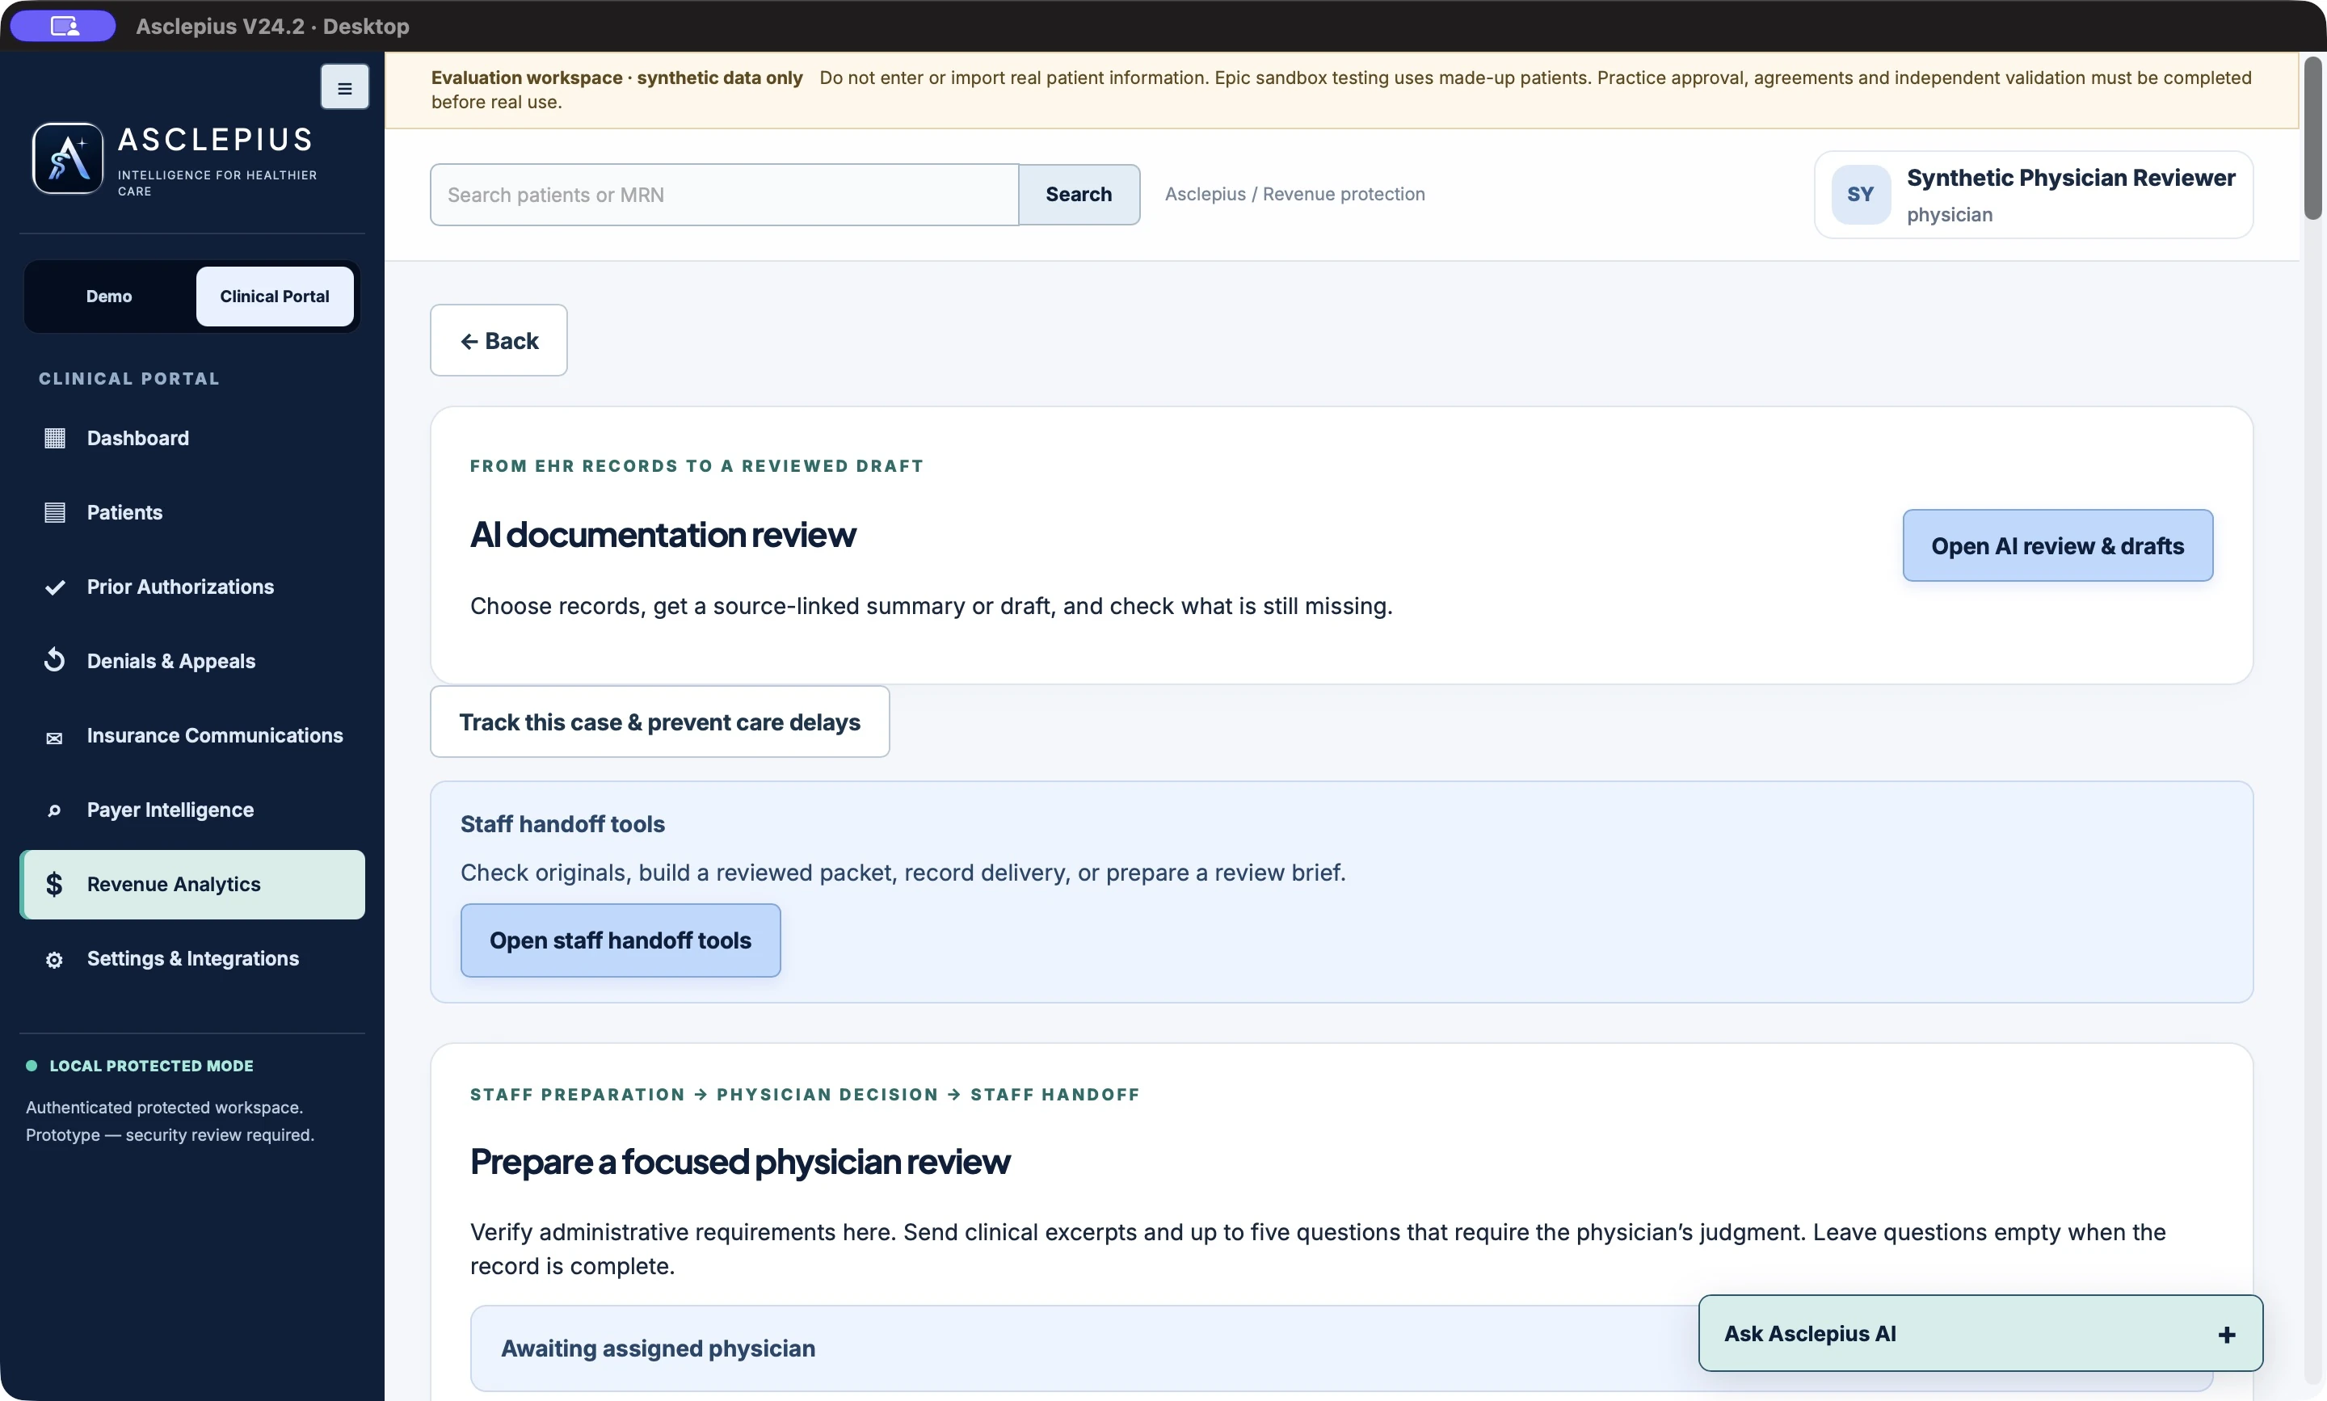Viewport: 2327px width, 1401px height.
Task: Open Patients in the sidebar
Action: coord(192,512)
